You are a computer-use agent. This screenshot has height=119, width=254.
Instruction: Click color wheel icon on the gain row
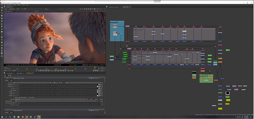click(99, 90)
